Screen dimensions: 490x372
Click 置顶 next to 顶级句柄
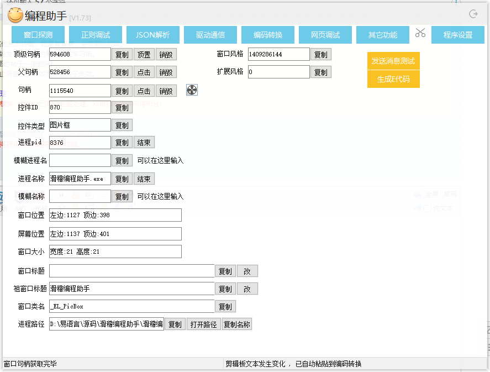(144, 55)
